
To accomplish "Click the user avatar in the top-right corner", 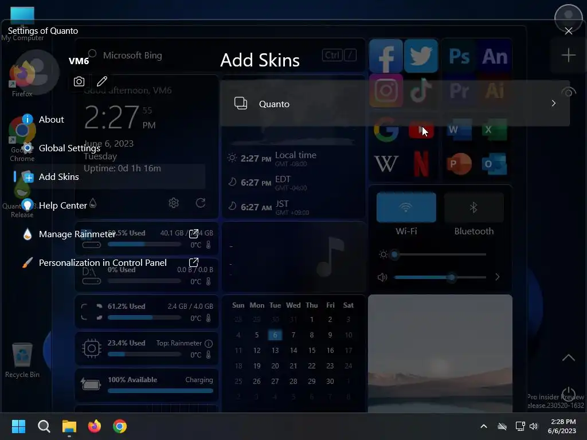I will click(568, 17).
